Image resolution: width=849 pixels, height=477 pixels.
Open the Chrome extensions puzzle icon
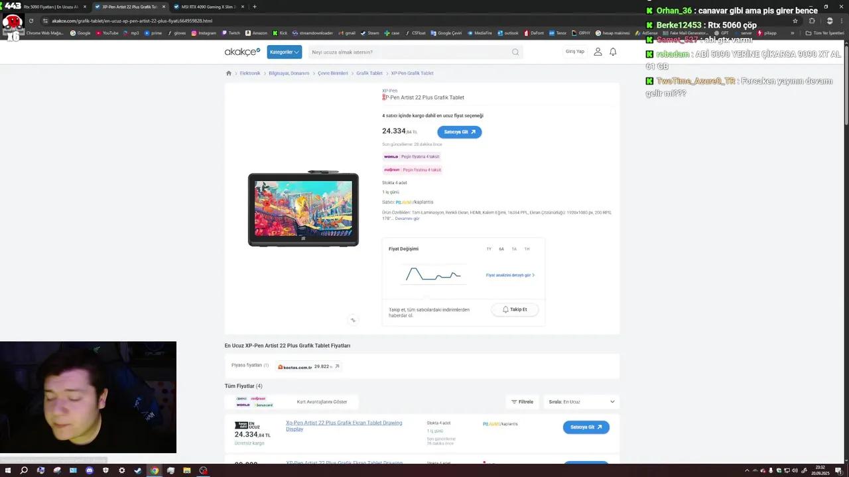(812, 21)
